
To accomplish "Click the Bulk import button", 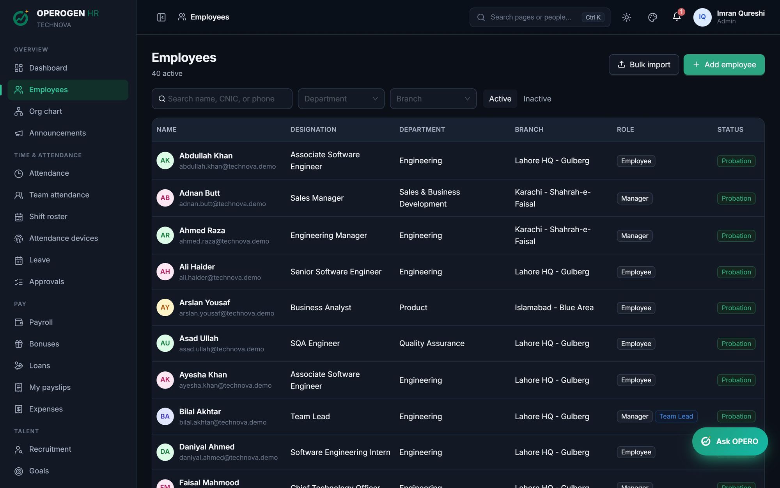I will coord(644,64).
